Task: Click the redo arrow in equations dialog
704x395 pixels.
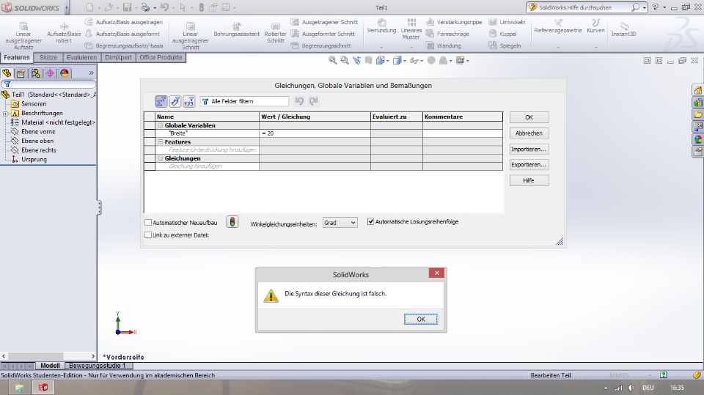Action: [313, 101]
